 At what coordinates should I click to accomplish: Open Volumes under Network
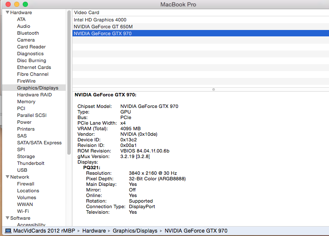tap(27, 197)
